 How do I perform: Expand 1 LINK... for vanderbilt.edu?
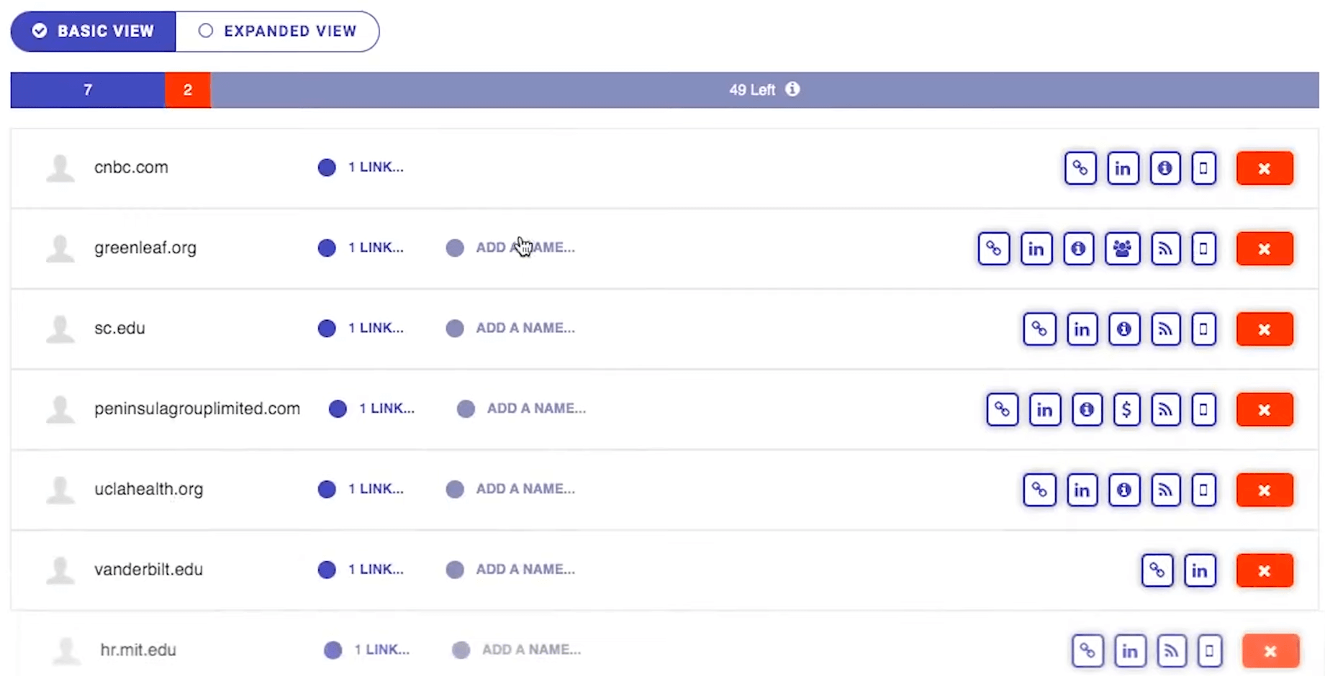pyautogui.click(x=376, y=570)
